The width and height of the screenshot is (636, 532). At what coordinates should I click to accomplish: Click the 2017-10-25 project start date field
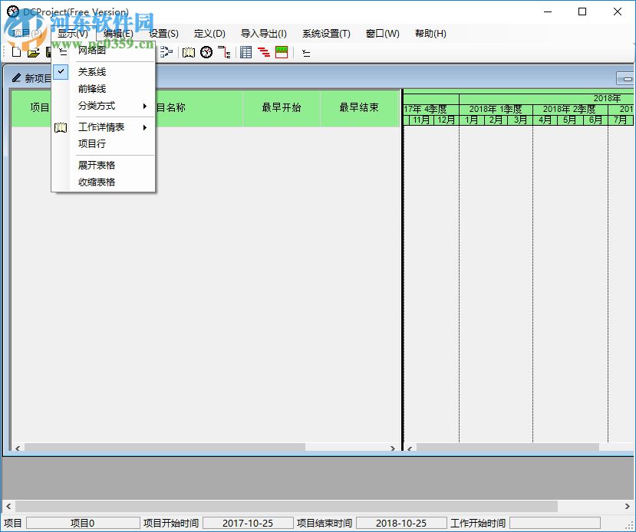click(x=247, y=522)
